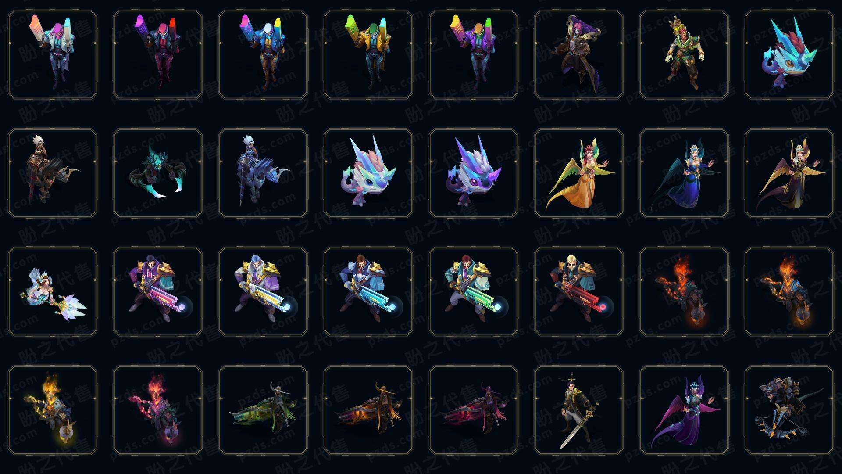Open the teal shadowy clawed creature skin
The image size is (842, 474).
(x=157, y=173)
